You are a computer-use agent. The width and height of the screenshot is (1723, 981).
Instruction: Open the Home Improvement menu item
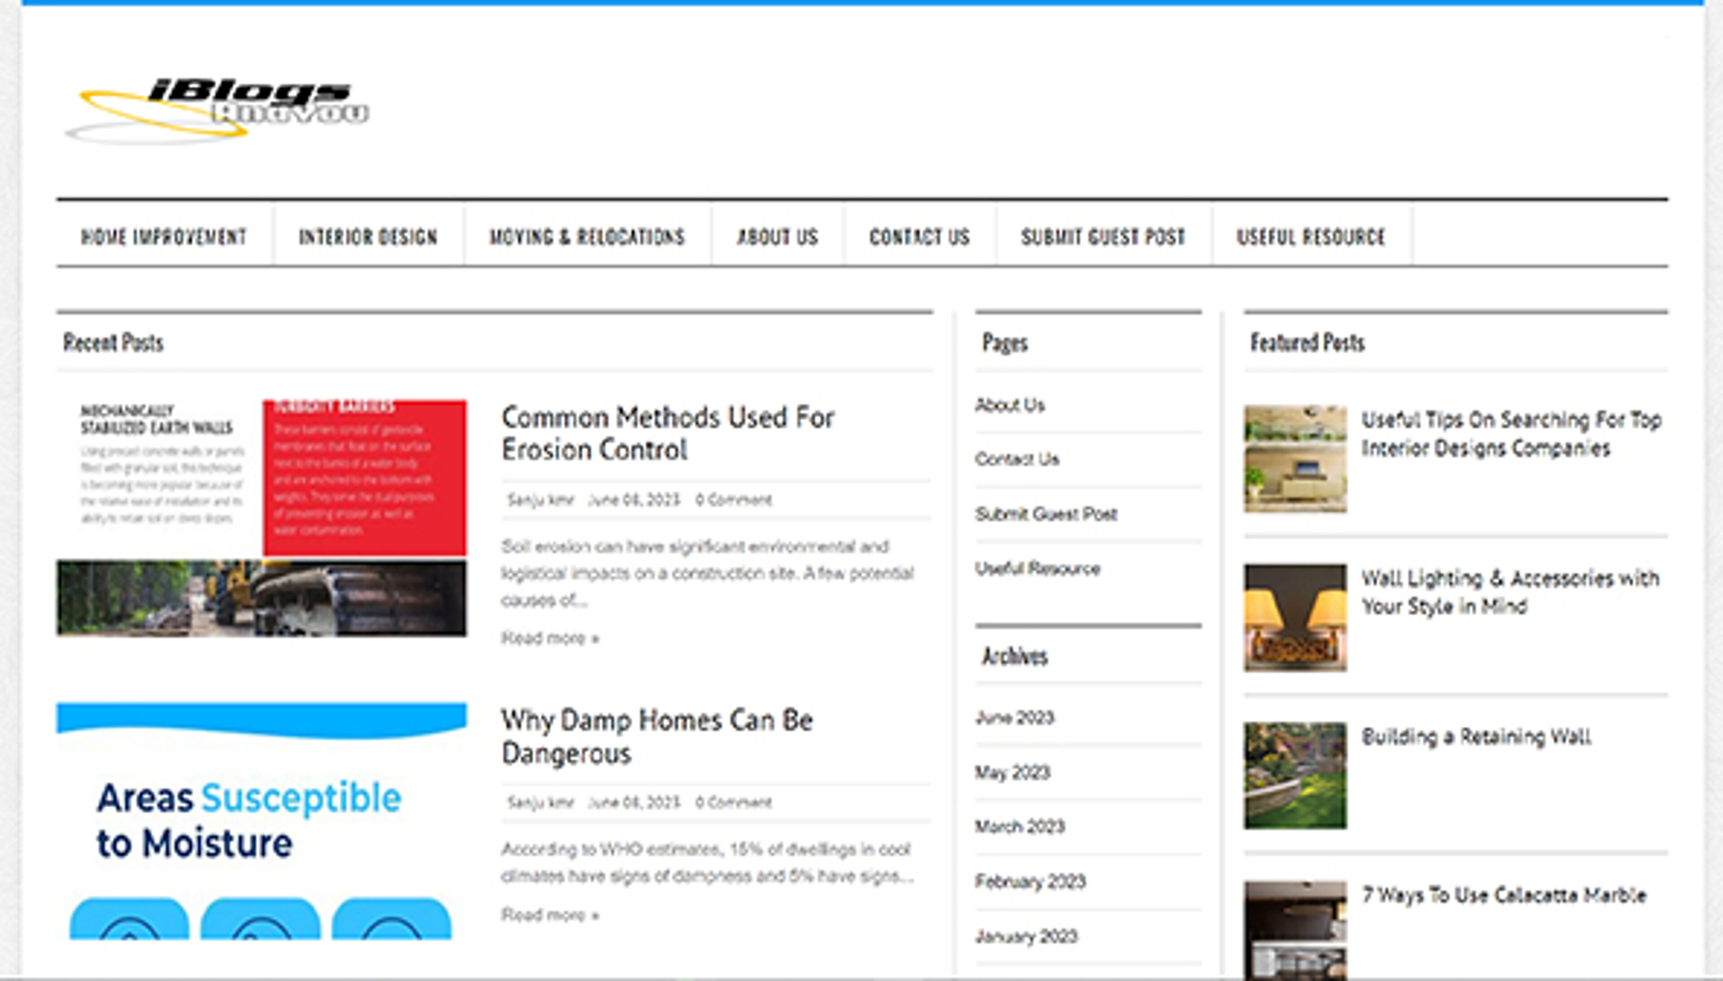click(x=164, y=236)
